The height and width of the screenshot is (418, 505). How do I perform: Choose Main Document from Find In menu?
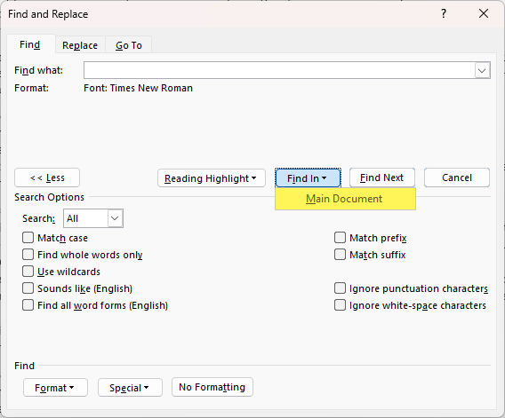point(345,199)
